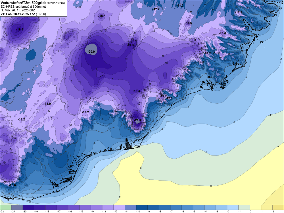Viewport: 284px width, 213px height.
Task: Click the -21.1 minimum near the south coast
Action: 138,120
